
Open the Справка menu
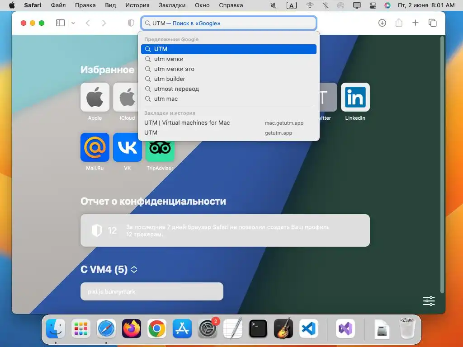pyautogui.click(x=231, y=5)
